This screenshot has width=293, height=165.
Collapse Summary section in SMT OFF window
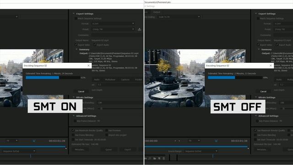(x=259, y=49)
